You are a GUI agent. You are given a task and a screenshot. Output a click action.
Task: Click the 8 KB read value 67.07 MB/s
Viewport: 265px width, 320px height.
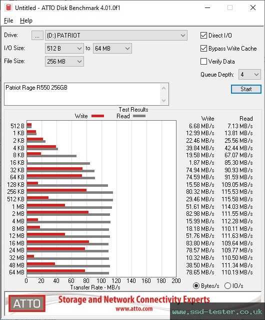[x=238, y=155]
